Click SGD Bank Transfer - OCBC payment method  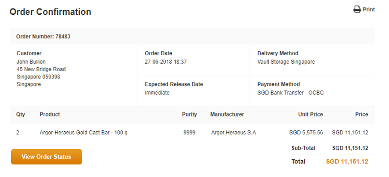[290, 93]
